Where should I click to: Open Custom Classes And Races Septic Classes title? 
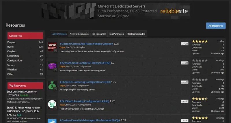86,44
